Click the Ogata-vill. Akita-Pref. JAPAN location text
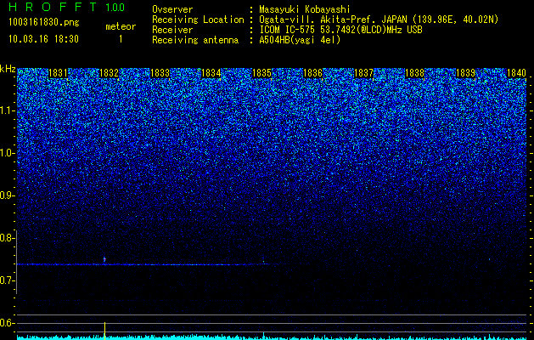This screenshot has height=340, width=534. 379,20
